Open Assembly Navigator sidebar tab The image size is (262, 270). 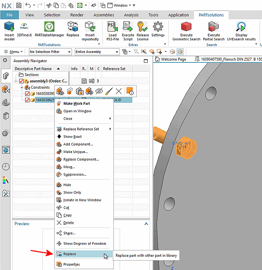(6, 76)
